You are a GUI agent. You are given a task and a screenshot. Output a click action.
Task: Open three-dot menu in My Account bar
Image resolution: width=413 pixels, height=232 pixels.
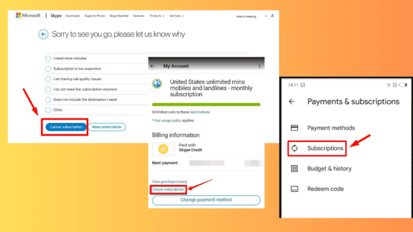(260, 66)
